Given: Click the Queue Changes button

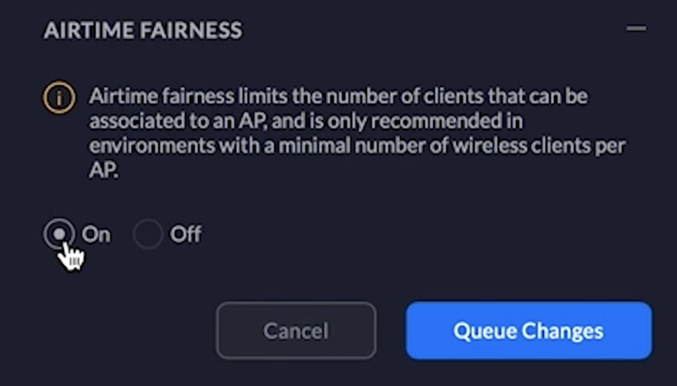Looking at the screenshot, I should [528, 330].
